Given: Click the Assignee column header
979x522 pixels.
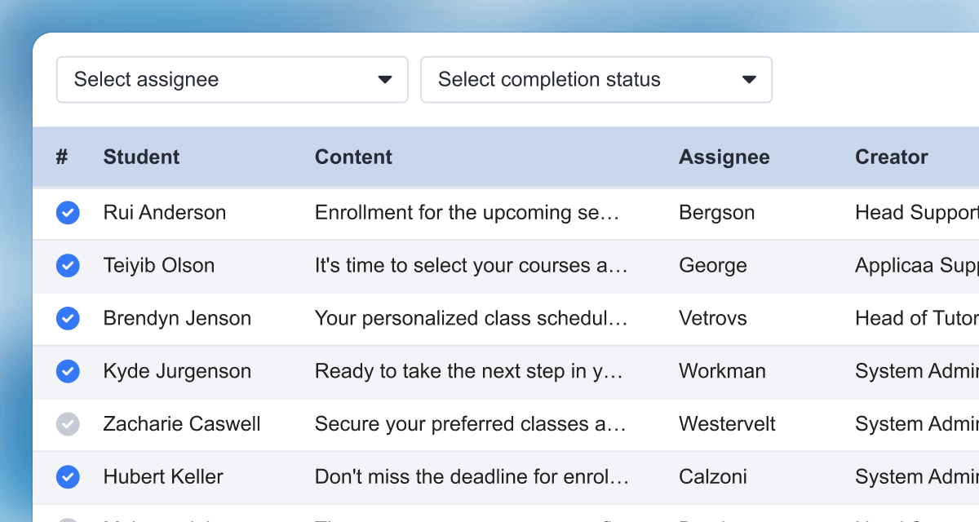Looking at the screenshot, I should pyautogui.click(x=724, y=157).
